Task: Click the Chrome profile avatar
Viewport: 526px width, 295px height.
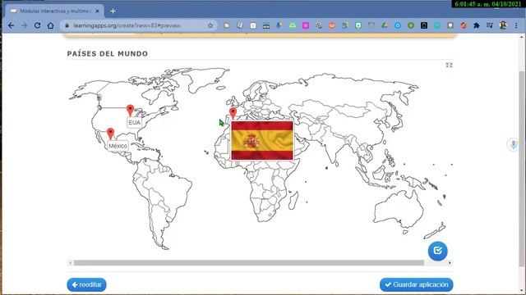Action: (x=503, y=25)
